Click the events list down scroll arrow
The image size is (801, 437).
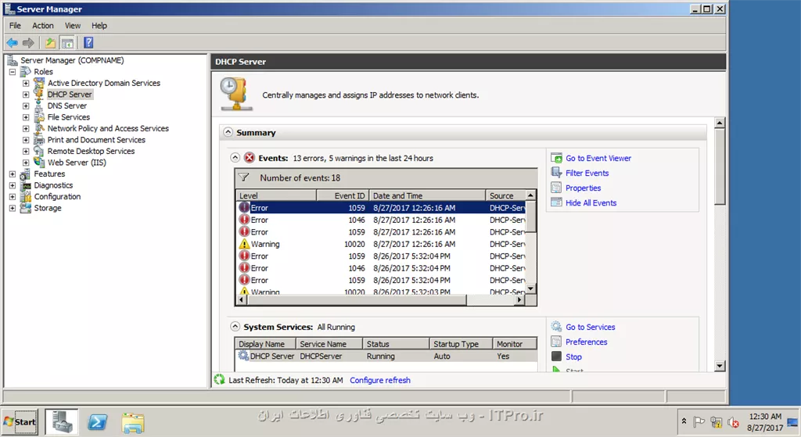(531, 288)
